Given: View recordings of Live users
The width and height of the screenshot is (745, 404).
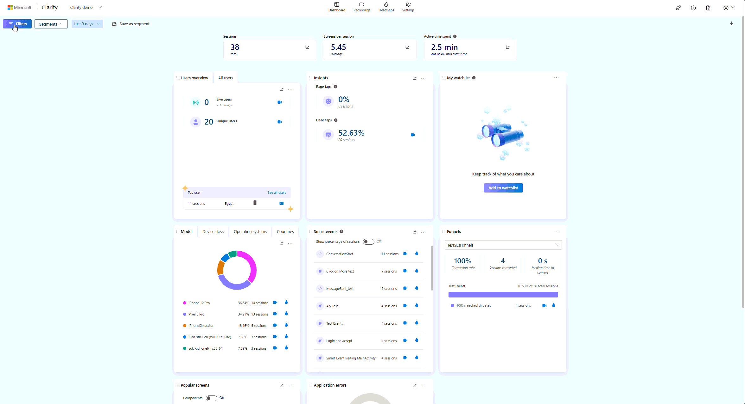Looking at the screenshot, I should coord(280,102).
